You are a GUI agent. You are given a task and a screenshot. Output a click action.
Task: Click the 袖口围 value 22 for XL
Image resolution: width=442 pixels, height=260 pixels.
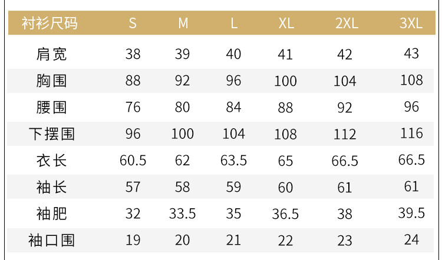286,240
